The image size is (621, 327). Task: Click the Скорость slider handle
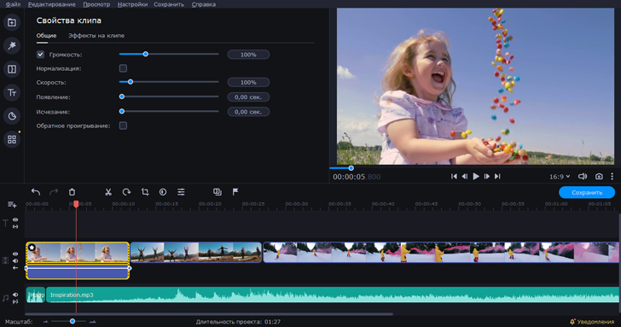[131, 82]
